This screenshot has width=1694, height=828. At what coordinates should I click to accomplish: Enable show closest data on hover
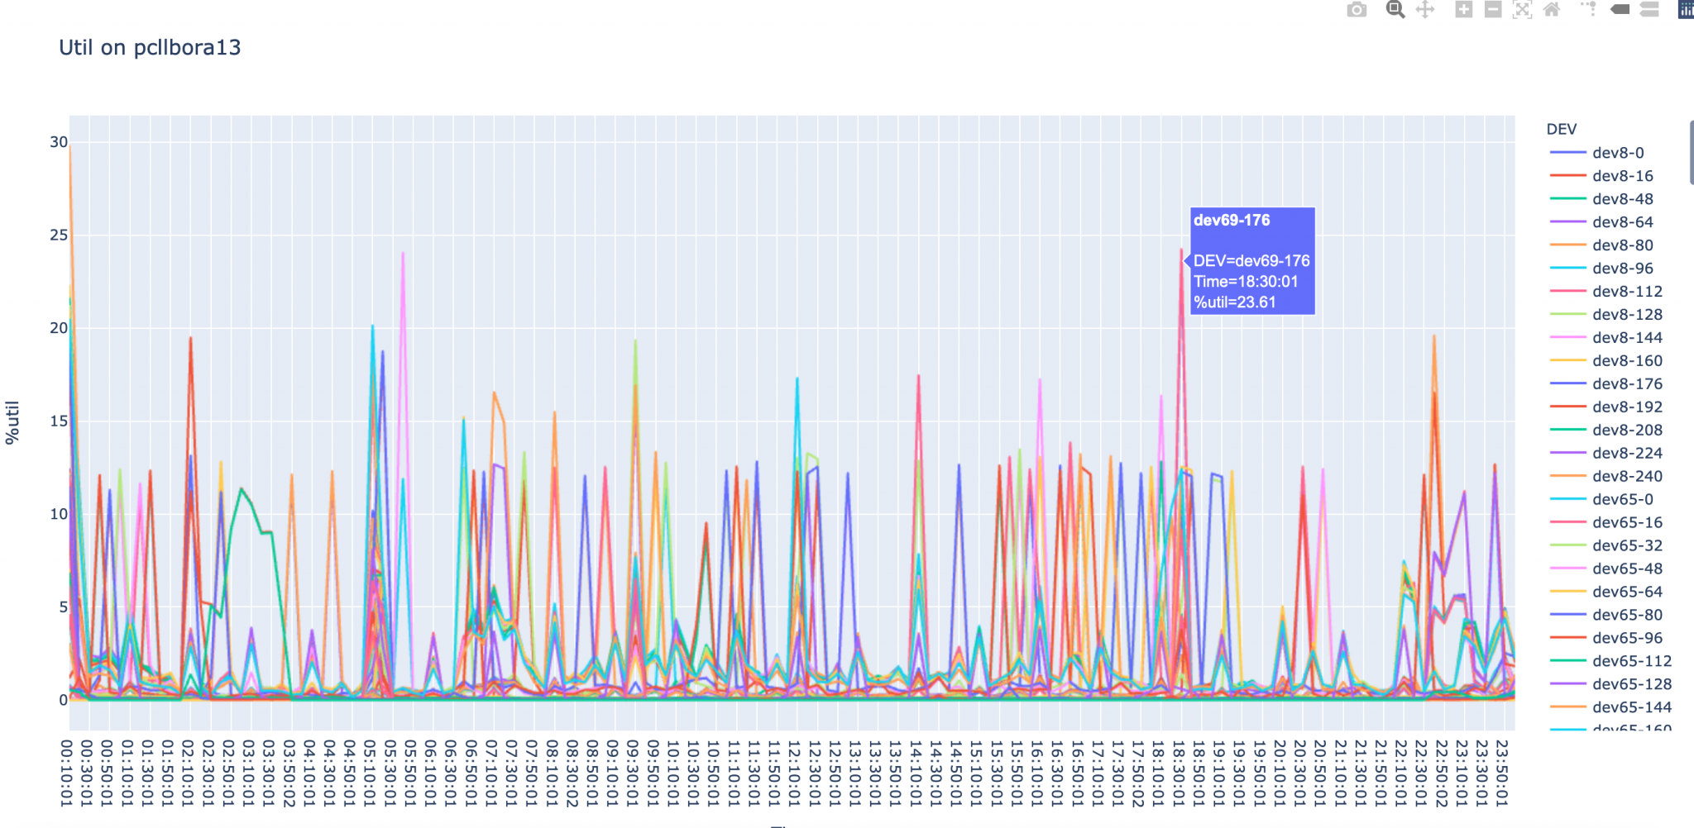pyautogui.click(x=1619, y=10)
